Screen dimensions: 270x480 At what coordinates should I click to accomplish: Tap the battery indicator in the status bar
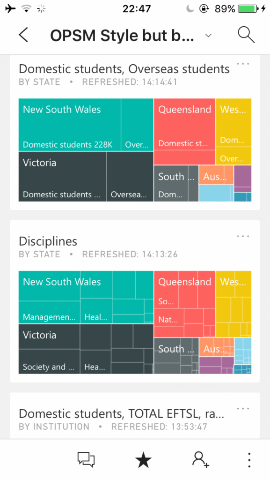pos(248,8)
